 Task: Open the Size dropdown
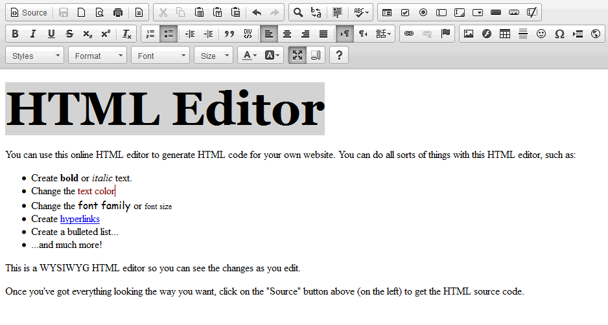(x=214, y=56)
